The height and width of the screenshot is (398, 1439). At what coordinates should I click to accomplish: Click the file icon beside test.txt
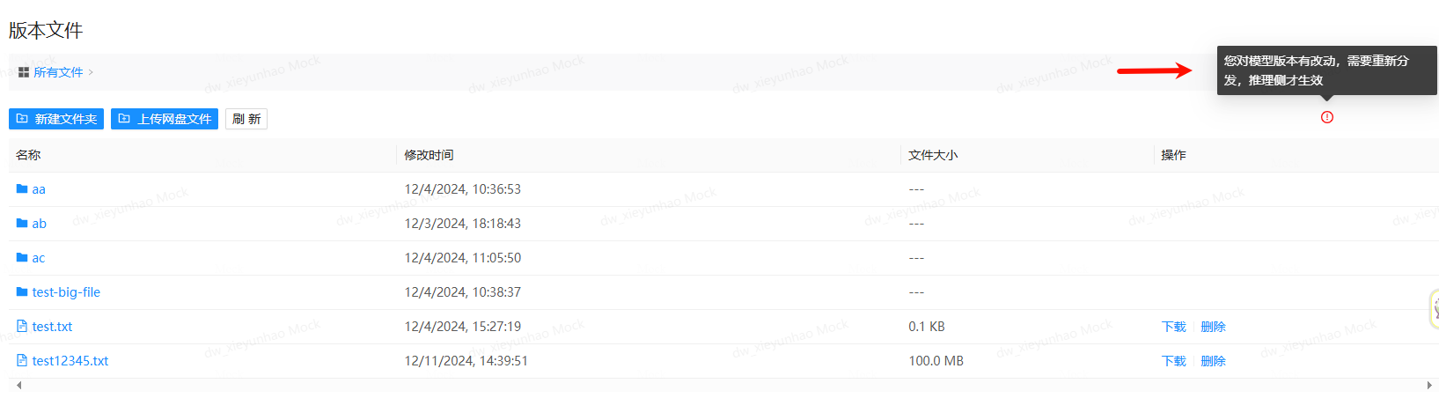(22, 327)
